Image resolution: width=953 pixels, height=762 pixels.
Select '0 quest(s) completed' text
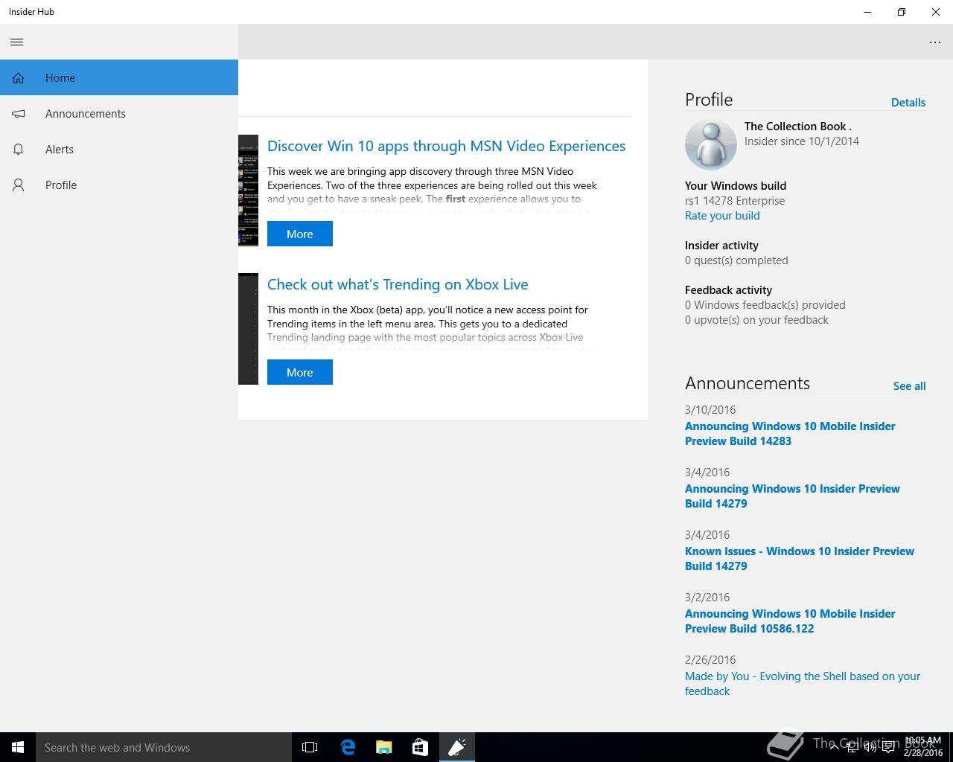tap(736, 260)
